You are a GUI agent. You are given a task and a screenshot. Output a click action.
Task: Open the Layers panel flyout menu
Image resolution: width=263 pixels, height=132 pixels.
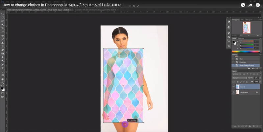tap(260, 71)
